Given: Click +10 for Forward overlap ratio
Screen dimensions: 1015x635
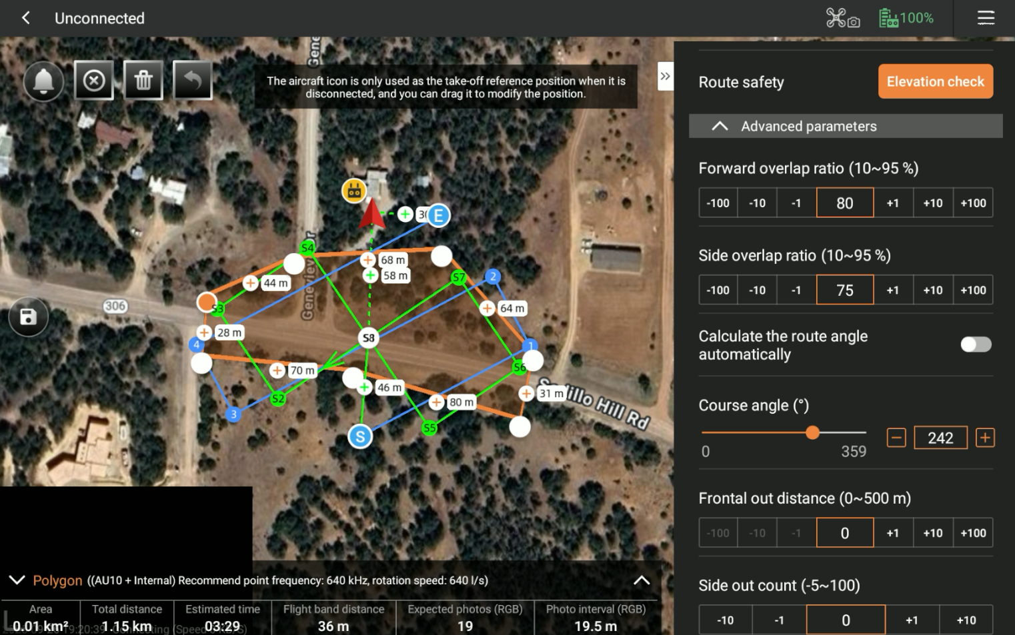Looking at the screenshot, I should [x=932, y=203].
